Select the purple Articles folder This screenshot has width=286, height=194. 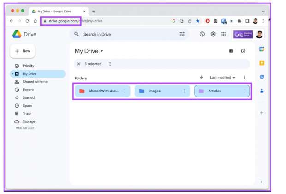(x=218, y=91)
